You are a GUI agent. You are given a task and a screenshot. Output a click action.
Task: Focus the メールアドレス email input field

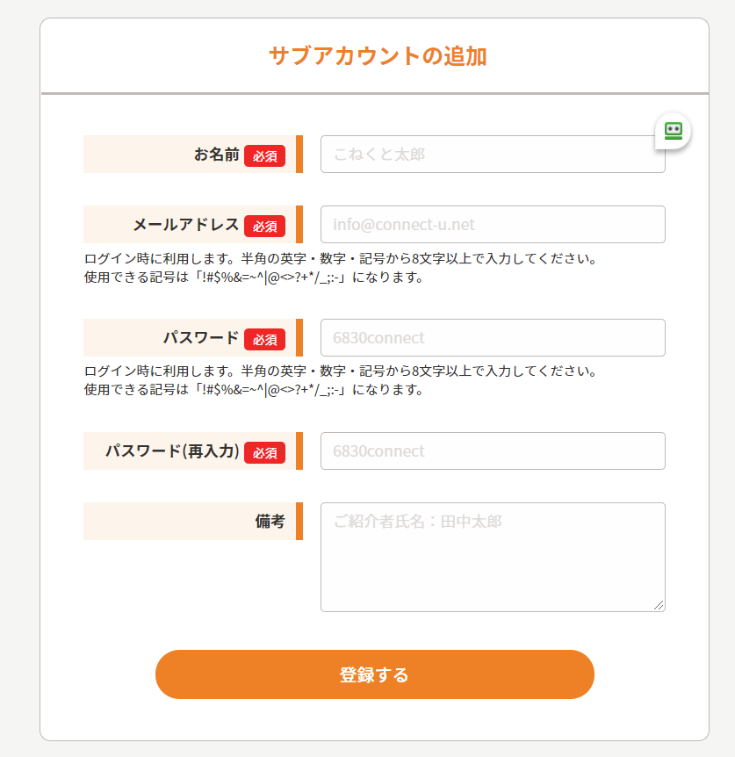492,225
